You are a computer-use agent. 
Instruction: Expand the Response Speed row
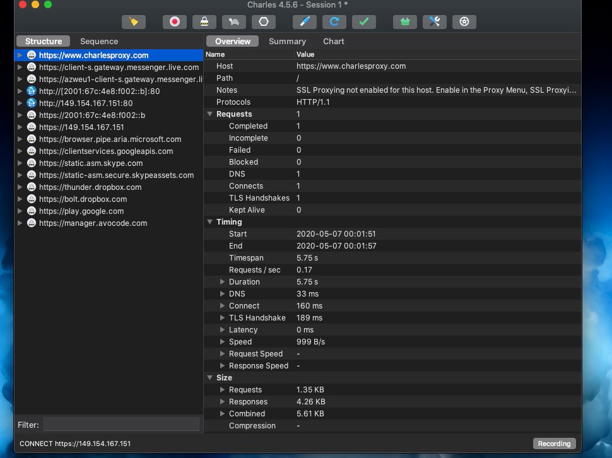(x=222, y=365)
